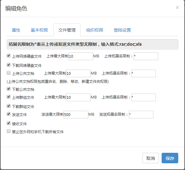Image resolution: width=185 pixels, height=170 pixels.
Task: Click the 发送最大限制 field showing 500
Action: tap(76, 114)
